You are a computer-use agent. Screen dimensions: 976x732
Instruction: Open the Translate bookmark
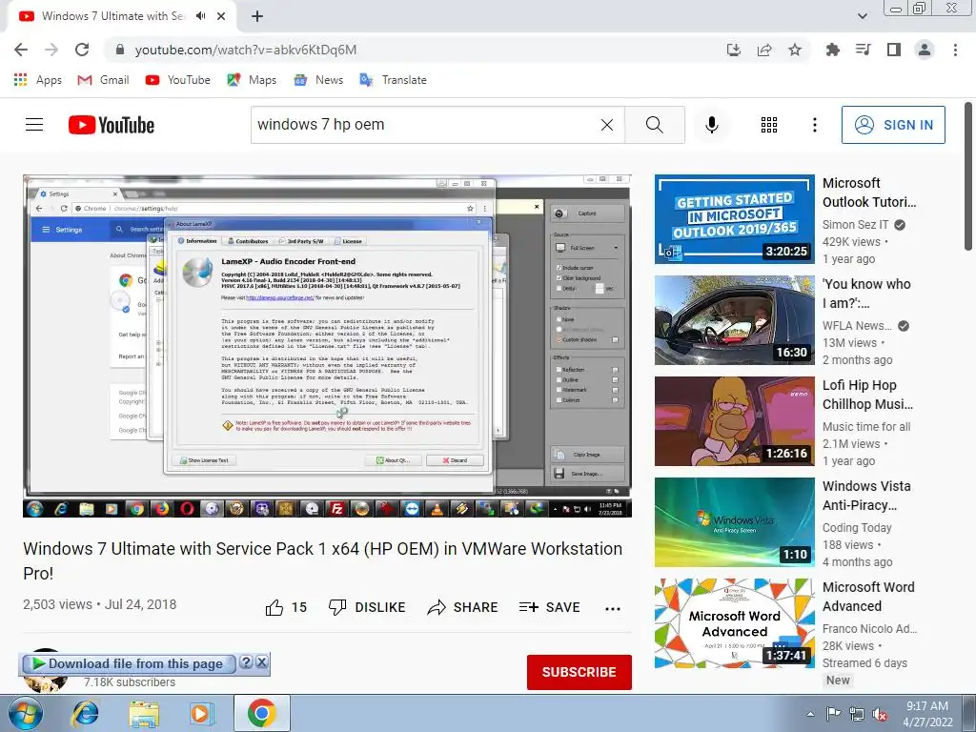pos(393,80)
